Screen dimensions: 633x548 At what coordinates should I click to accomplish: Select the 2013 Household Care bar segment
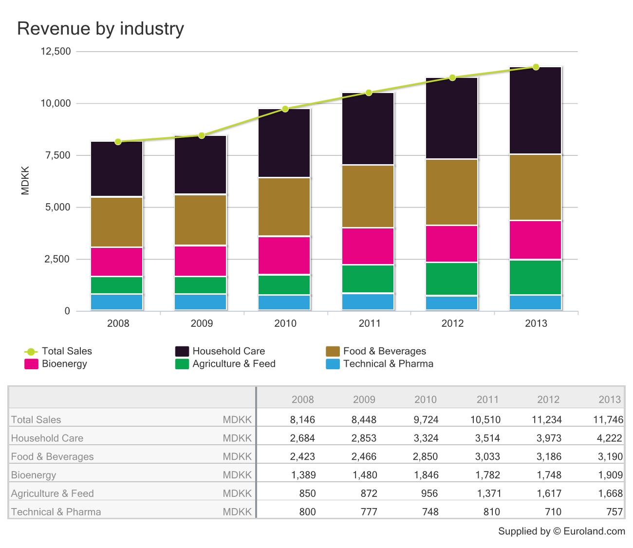click(536, 111)
